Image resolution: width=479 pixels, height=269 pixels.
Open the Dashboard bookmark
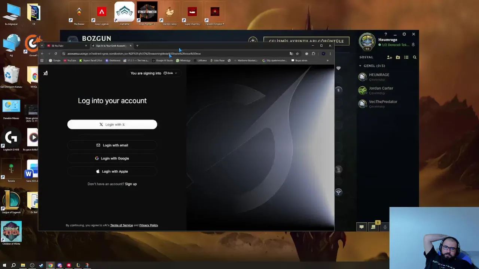click(113, 61)
